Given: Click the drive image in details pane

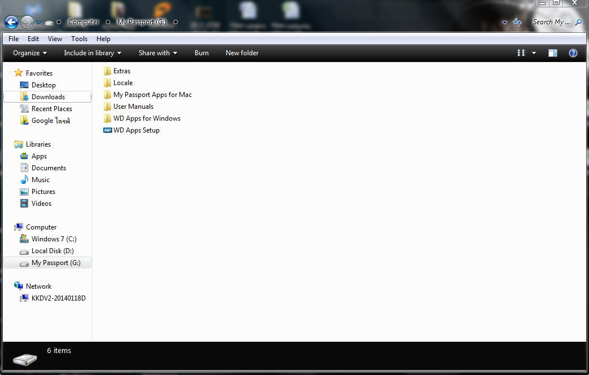Looking at the screenshot, I should [25, 359].
